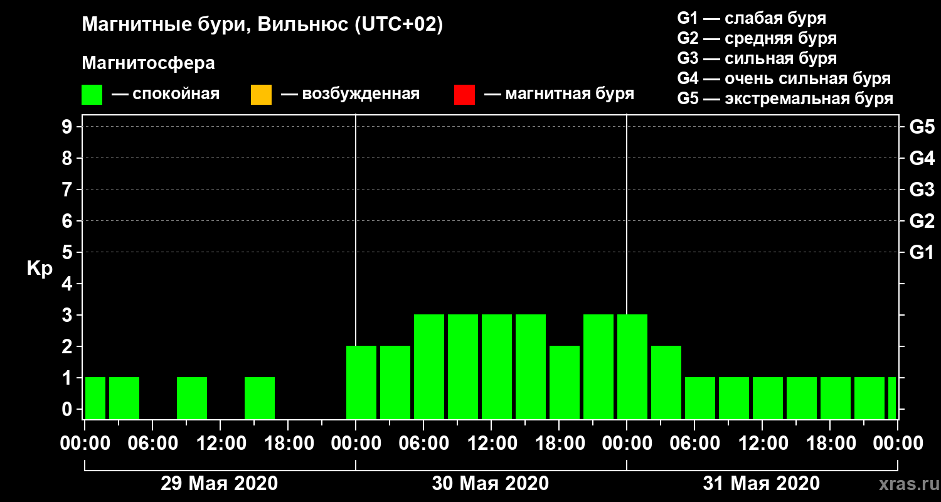Click the green 'спокойная' legend swatch
The height and width of the screenshot is (502, 941).
coord(92,95)
